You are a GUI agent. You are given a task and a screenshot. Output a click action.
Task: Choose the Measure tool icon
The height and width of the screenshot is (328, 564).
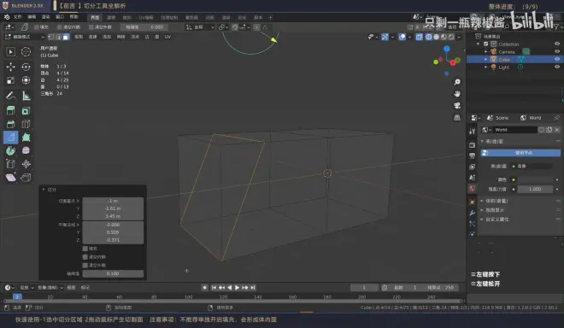[x=26, y=96]
